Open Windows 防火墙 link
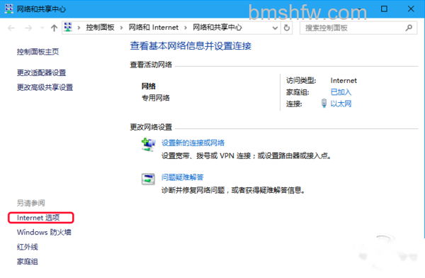Image resolution: width=425 pixels, height=278 pixels. pos(44,233)
